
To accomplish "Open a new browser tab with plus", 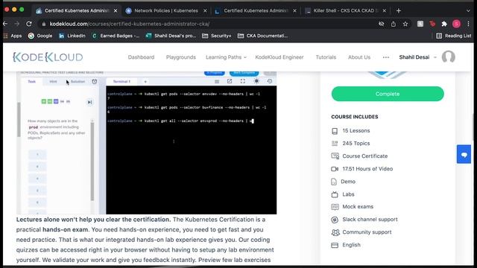I will [x=399, y=10].
